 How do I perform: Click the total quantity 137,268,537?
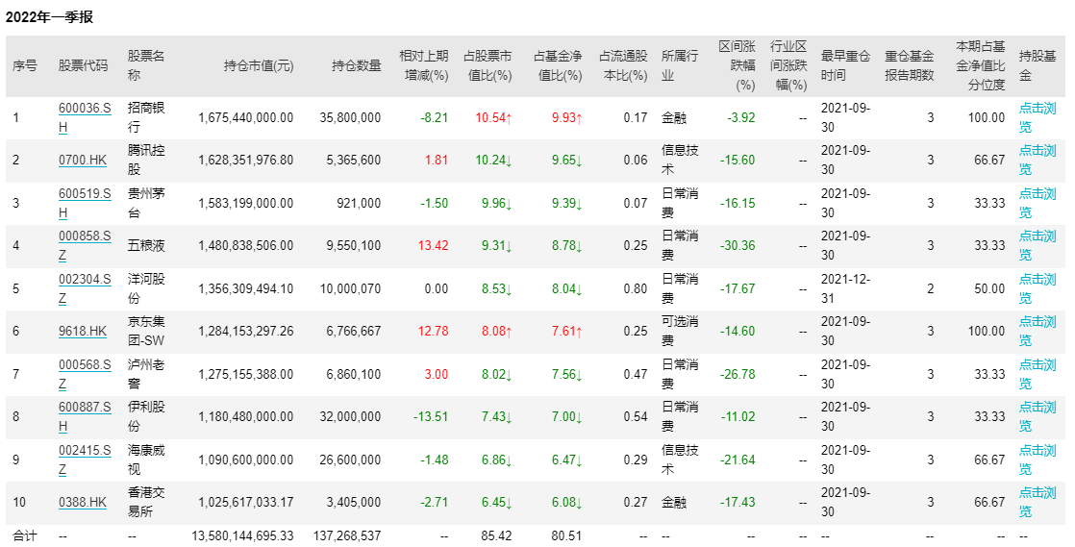(x=347, y=536)
